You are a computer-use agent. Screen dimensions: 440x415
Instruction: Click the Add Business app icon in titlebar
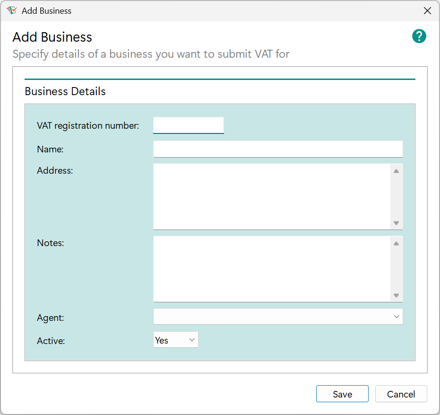tap(11, 10)
